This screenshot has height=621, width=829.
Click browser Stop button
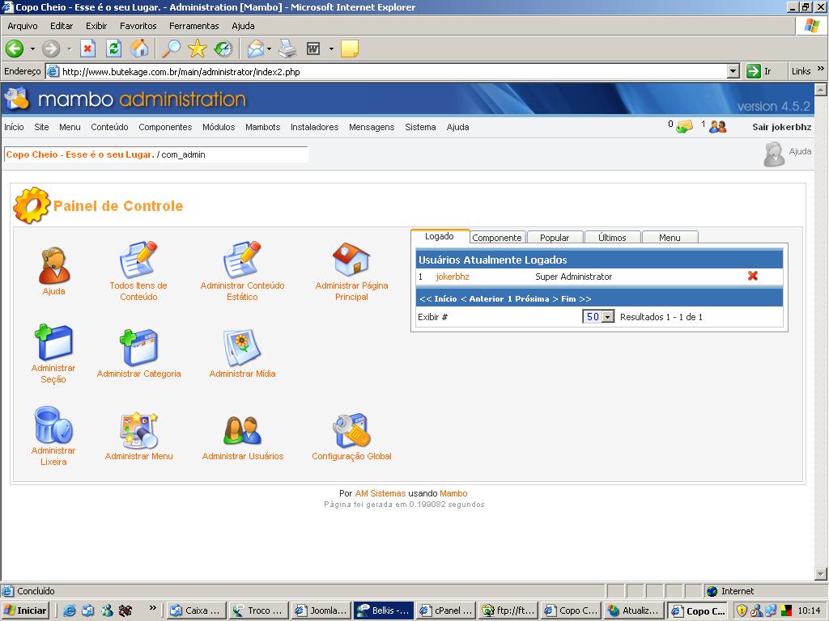point(87,49)
